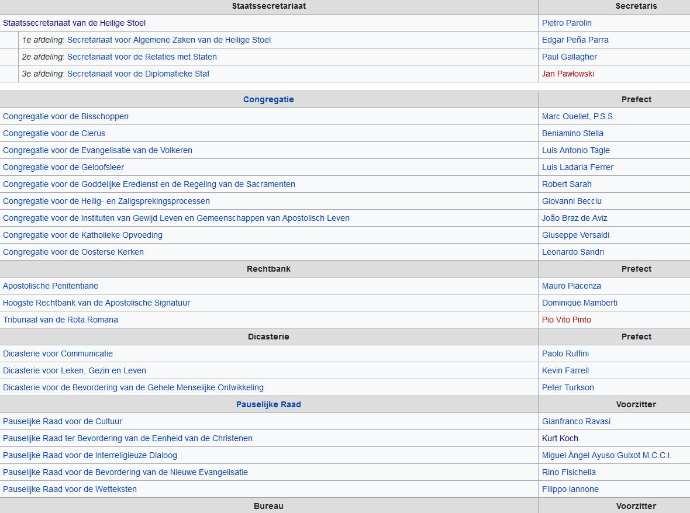Select the '1e afdeling' label text
The width and height of the screenshot is (690, 513).
pyautogui.click(x=43, y=40)
